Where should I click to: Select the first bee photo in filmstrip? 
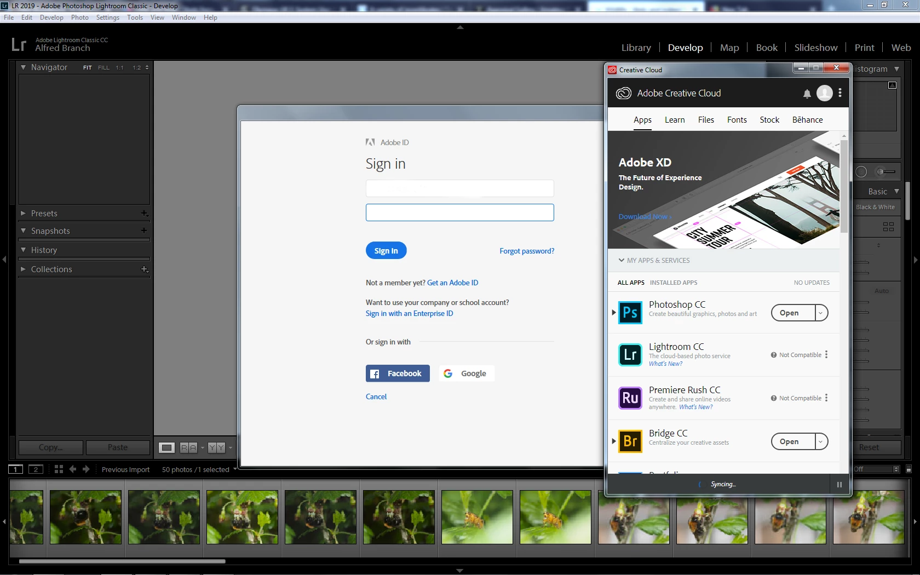point(26,517)
